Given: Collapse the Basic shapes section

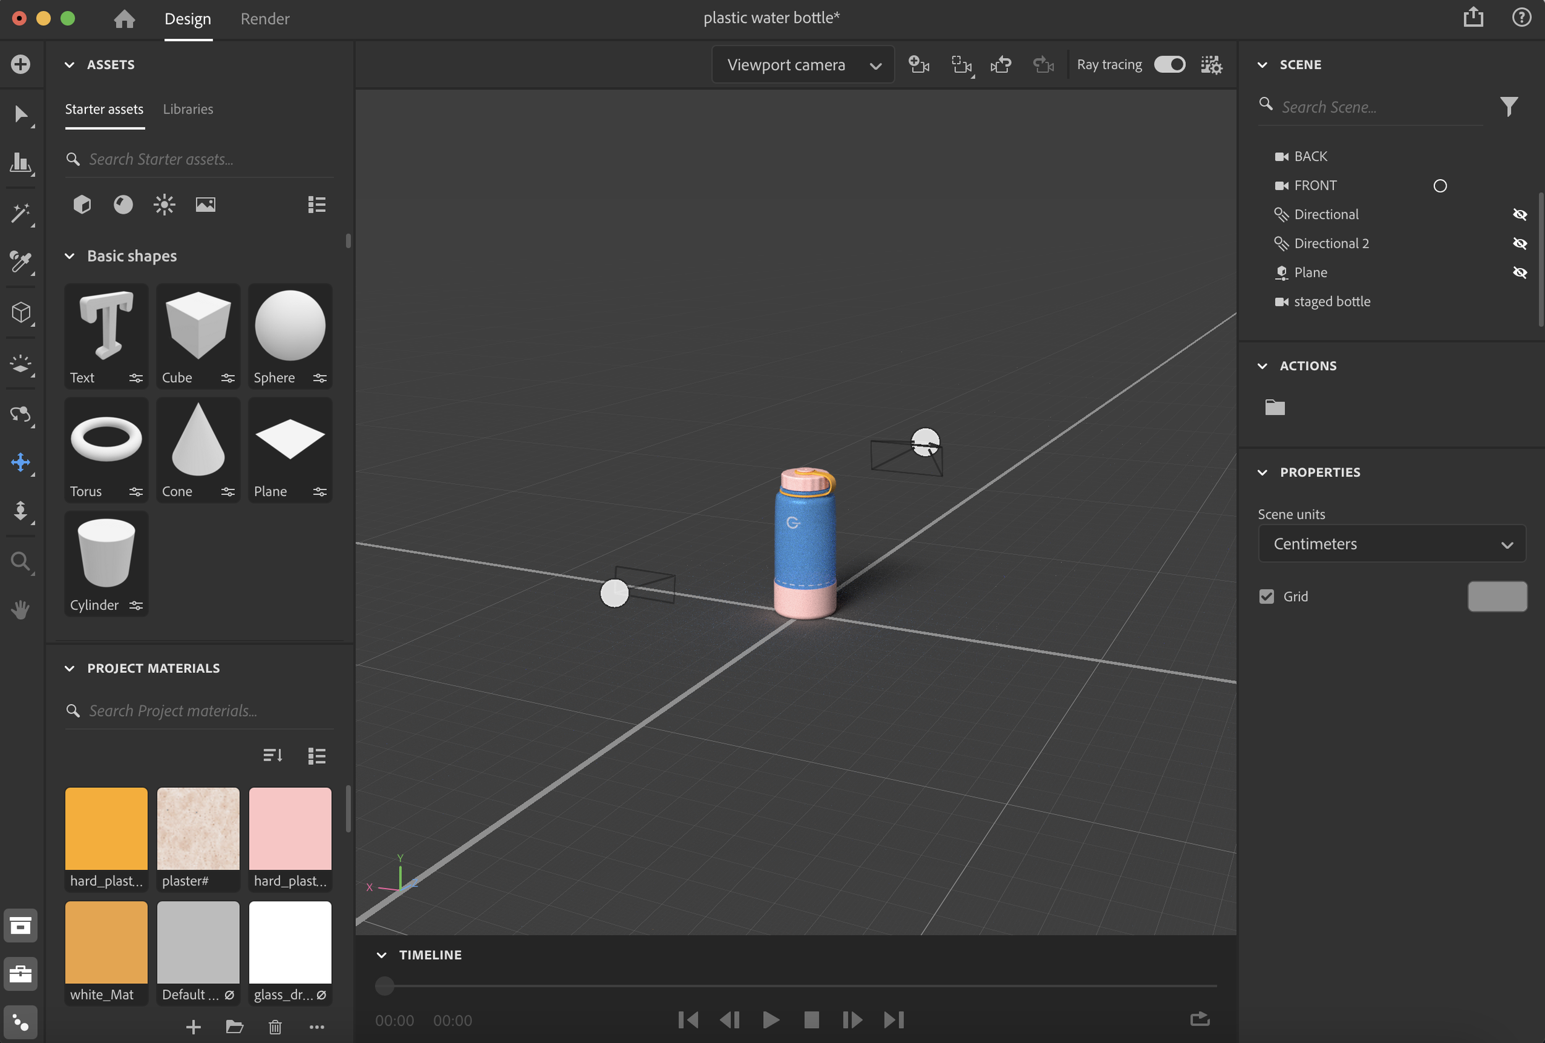Looking at the screenshot, I should point(69,256).
